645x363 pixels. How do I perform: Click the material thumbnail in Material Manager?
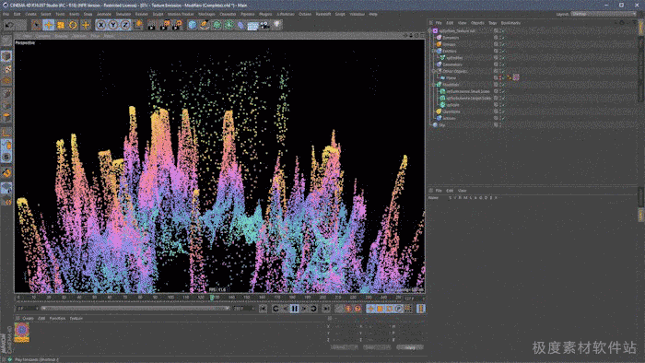[22, 333]
